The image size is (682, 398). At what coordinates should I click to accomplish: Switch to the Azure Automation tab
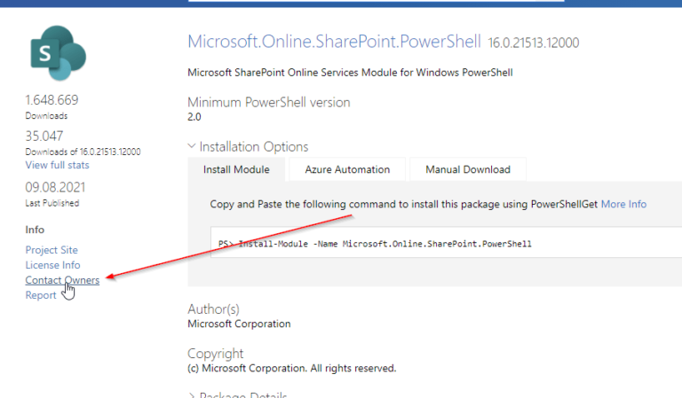[347, 169]
